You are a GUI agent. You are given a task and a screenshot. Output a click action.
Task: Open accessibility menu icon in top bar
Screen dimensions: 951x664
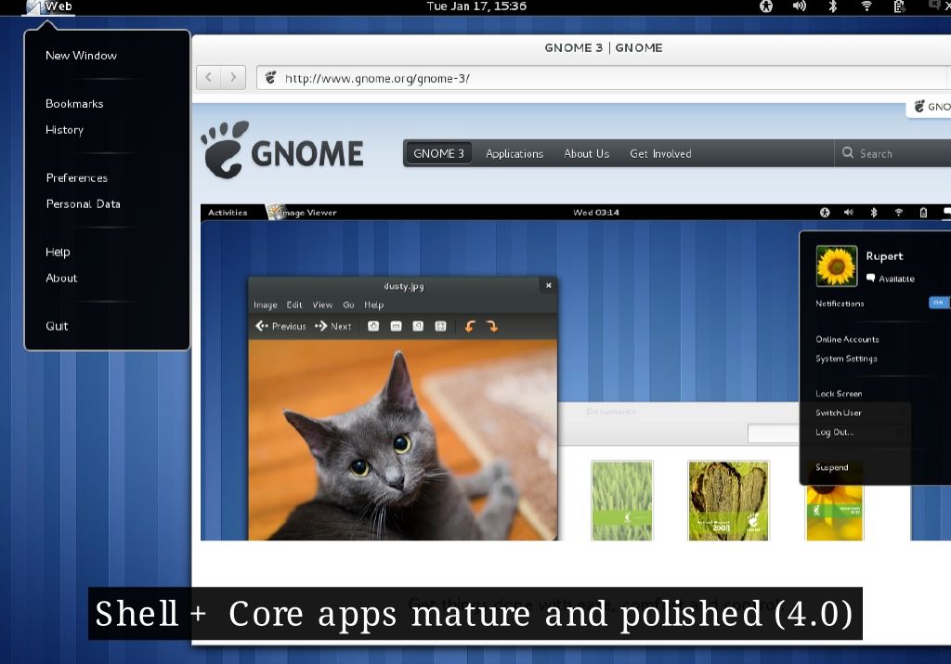(766, 7)
